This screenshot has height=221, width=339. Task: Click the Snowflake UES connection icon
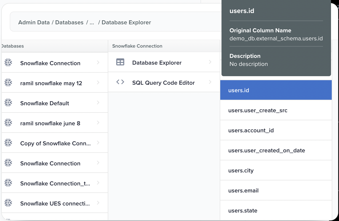click(x=8, y=203)
